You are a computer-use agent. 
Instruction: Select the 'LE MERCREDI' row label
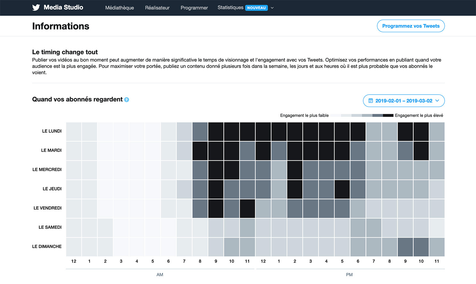point(47,170)
